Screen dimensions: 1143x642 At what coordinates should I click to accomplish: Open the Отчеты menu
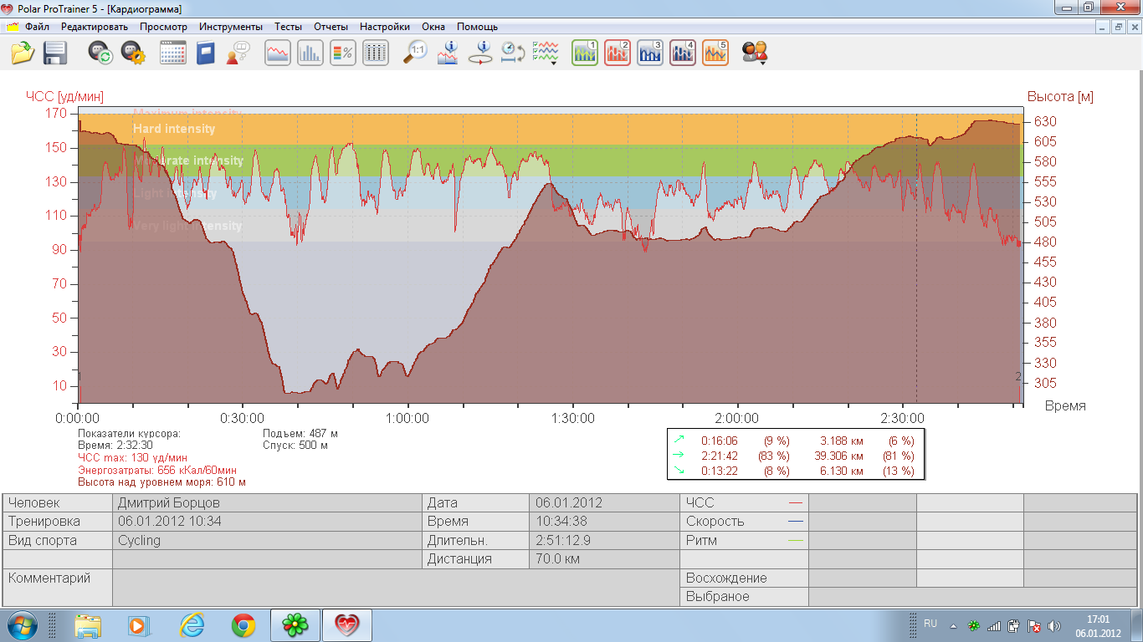pos(331,27)
